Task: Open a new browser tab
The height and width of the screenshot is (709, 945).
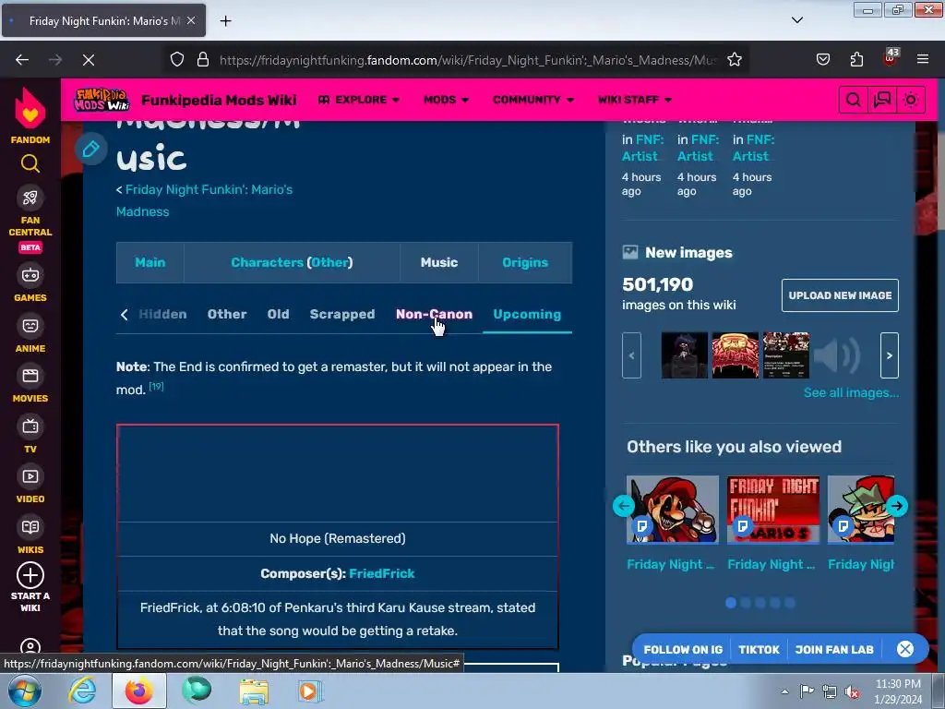Action: pyautogui.click(x=225, y=21)
